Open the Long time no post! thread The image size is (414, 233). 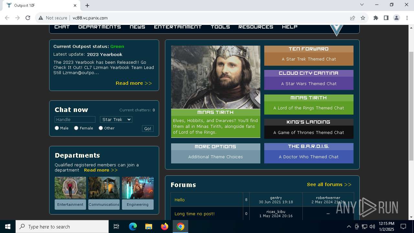pos(194,214)
